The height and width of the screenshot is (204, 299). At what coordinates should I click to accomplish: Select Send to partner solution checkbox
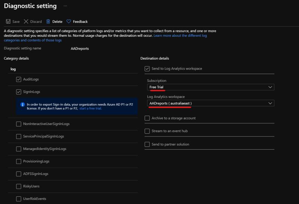(147, 144)
